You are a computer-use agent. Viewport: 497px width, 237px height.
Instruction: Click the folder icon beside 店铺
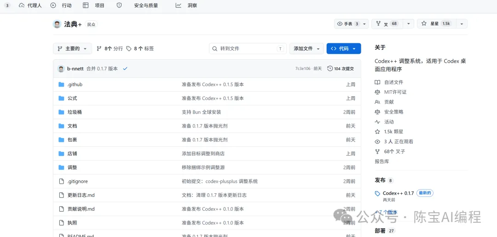coord(62,154)
